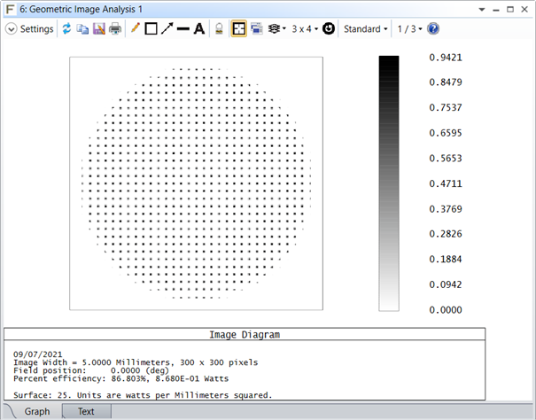Viewport: 536px width, 420px height.
Task: Click the Copy window icon
Action: [x=82, y=28]
